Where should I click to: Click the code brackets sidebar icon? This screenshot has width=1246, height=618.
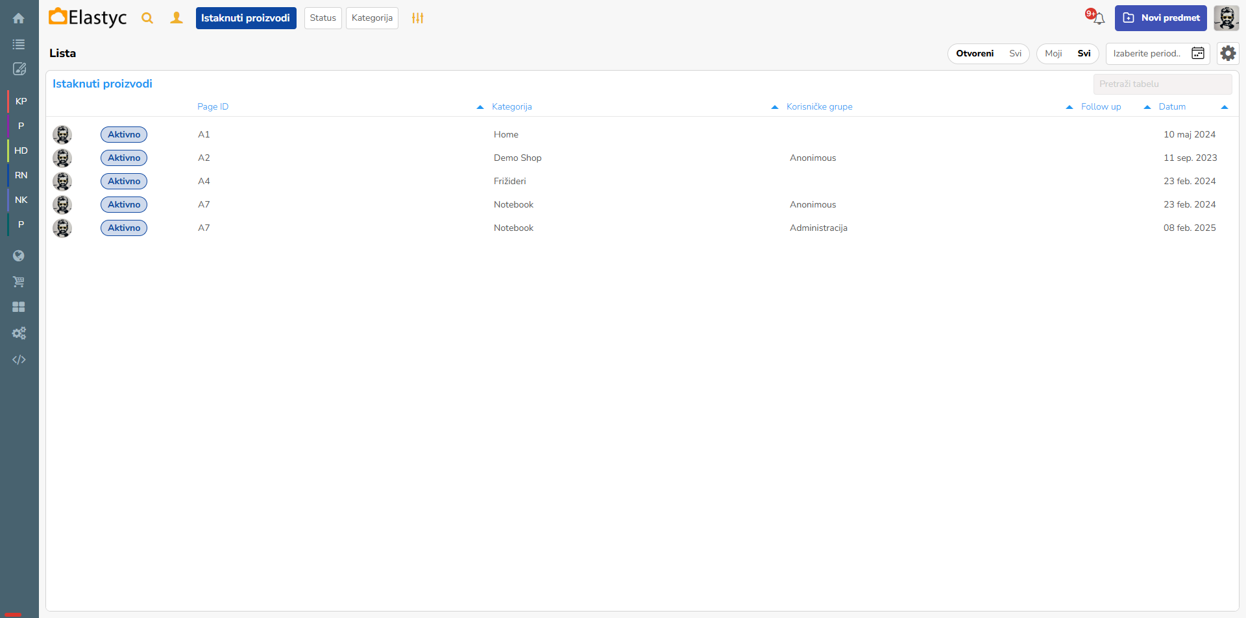point(19,359)
